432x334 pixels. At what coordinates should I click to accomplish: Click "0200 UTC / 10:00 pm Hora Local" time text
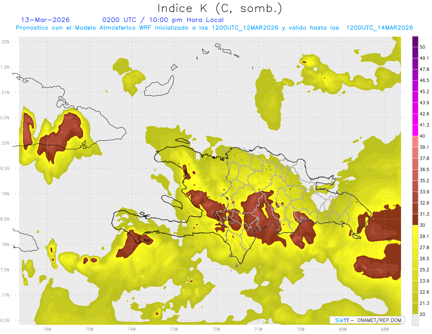pyautogui.click(x=163, y=20)
